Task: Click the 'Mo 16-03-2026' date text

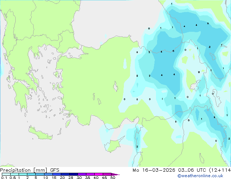Action: tap(154, 170)
